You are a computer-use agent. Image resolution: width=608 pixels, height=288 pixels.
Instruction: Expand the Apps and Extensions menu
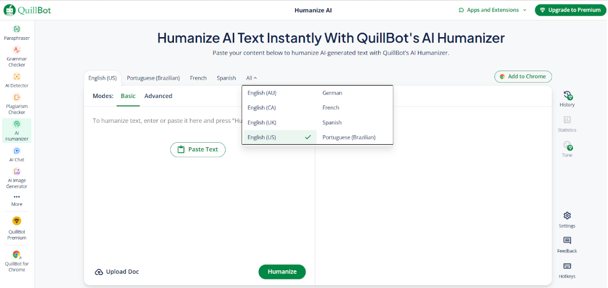[492, 10]
